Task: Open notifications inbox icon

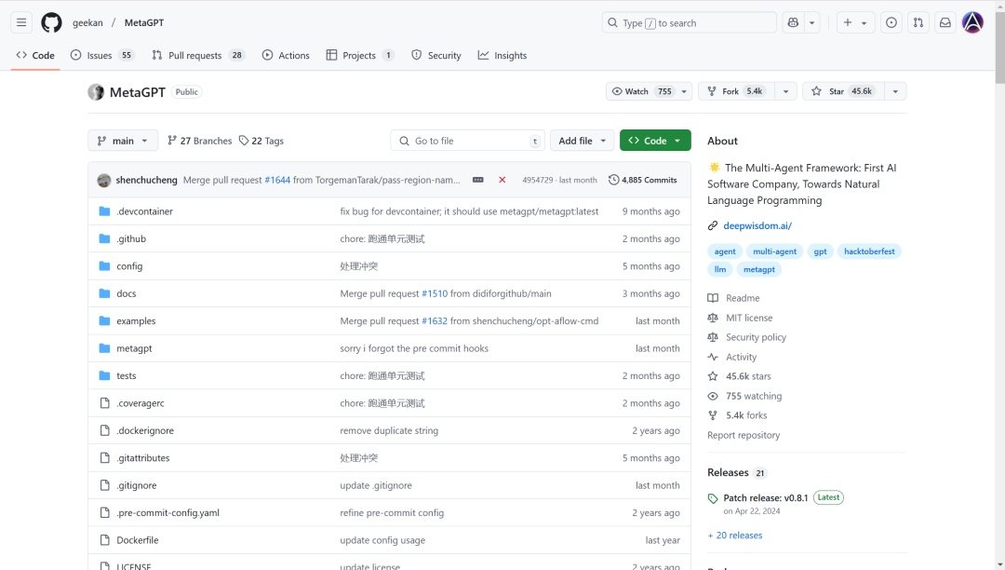Action: pyautogui.click(x=945, y=22)
